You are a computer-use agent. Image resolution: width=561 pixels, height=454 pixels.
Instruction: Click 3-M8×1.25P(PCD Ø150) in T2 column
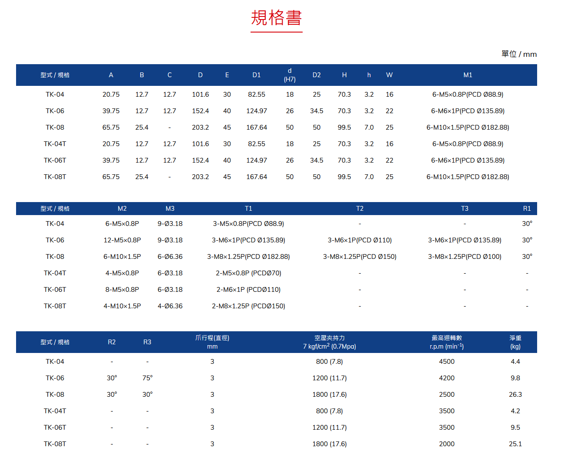[x=360, y=257]
